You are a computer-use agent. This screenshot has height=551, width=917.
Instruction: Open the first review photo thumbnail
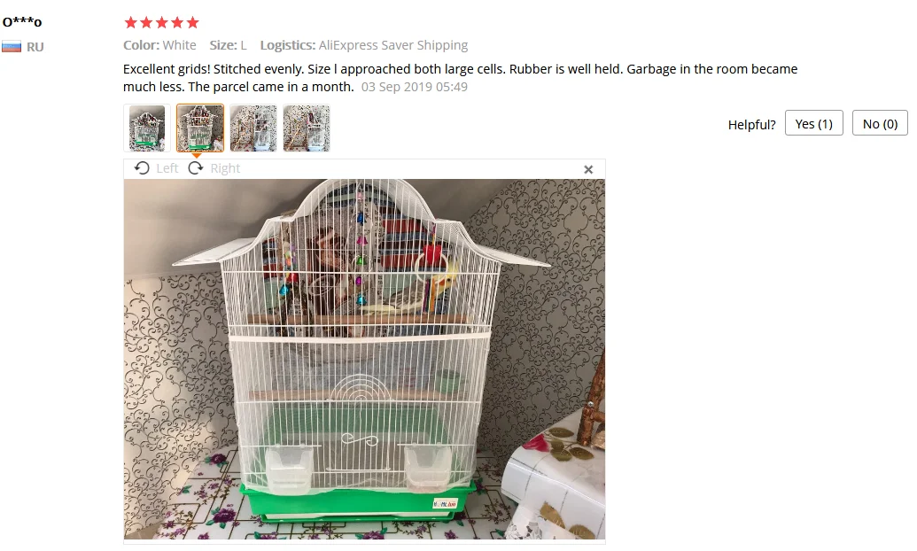(x=147, y=128)
